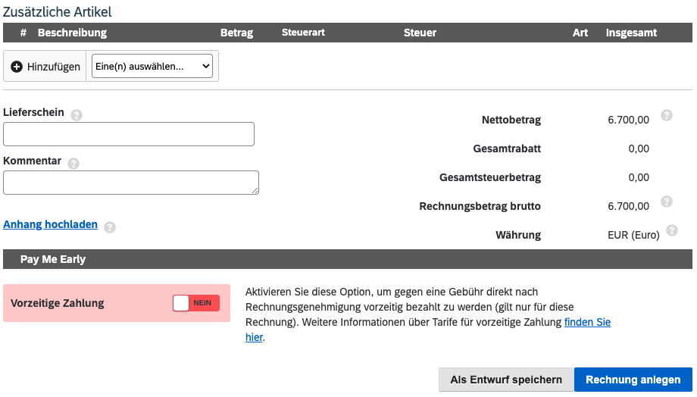Click Als Entwurf speichern button
Image resolution: width=697 pixels, height=397 pixels.
pyautogui.click(x=506, y=380)
